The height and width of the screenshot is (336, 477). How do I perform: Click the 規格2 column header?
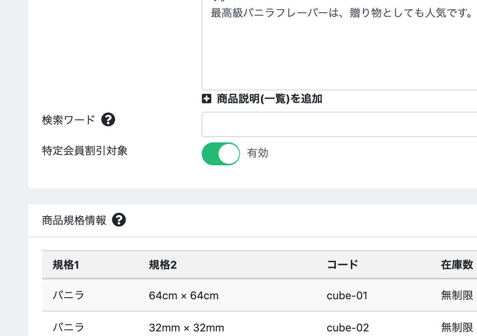point(163,265)
